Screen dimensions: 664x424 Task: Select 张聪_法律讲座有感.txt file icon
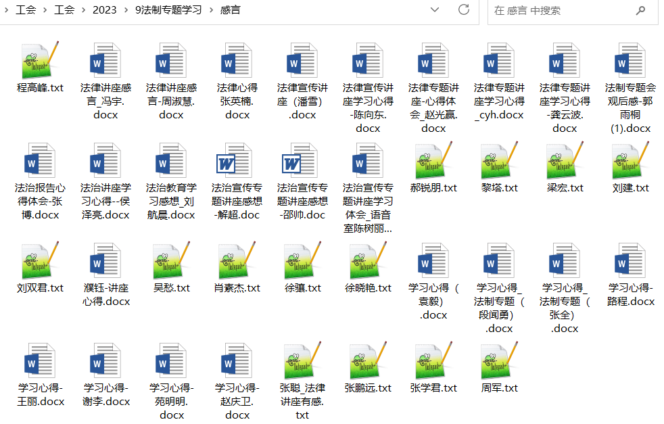click(302, 361)
